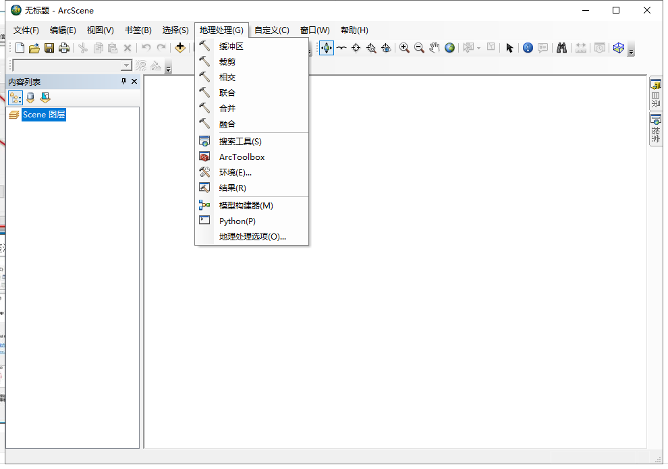Open 环境(E)... settings entry

tap(252, 173)
